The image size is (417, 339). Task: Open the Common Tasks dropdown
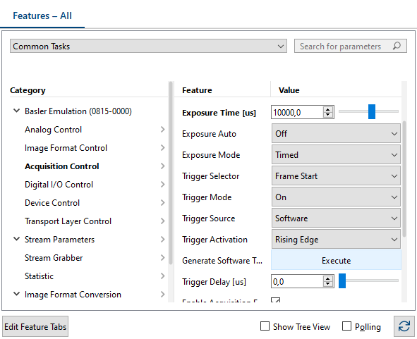[148, 47]
